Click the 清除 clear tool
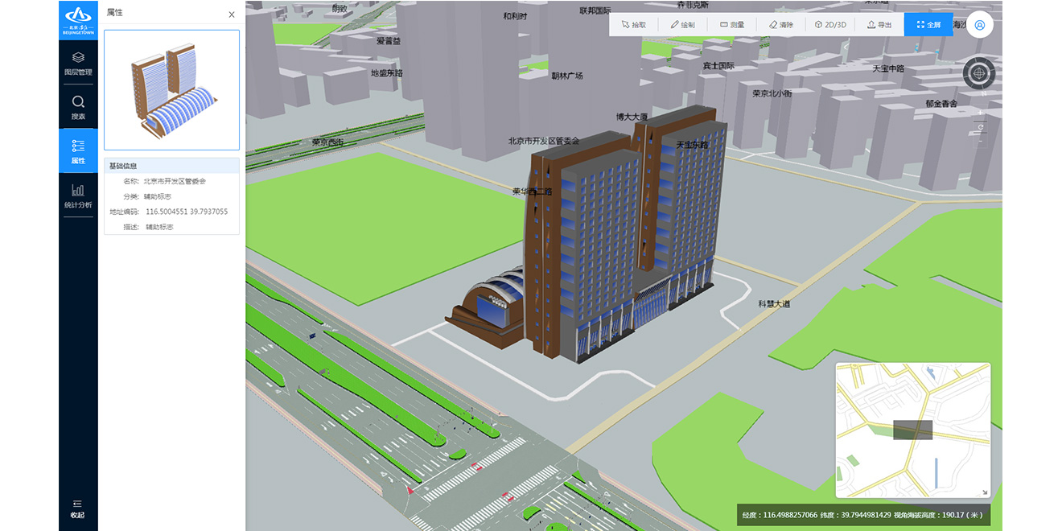1062x531 pixels. click(781, 25)
